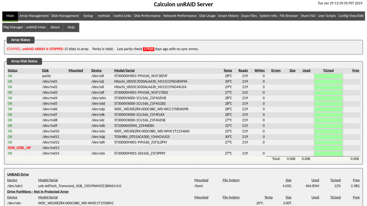
Task: Click device /dev/sdl cell
Action: (x=97, y=76)
